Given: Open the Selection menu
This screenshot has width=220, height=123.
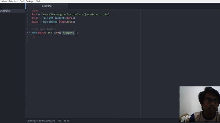Looking at the screenshot, I should tap(13, 1).
